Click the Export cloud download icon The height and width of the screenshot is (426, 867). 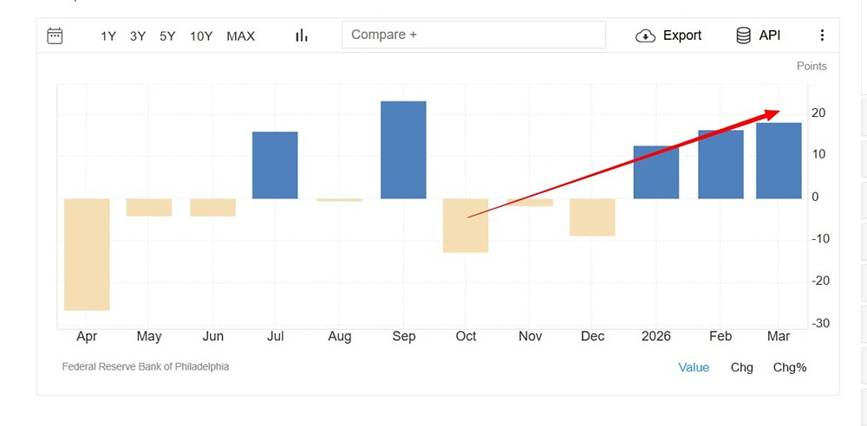(645, 35)
